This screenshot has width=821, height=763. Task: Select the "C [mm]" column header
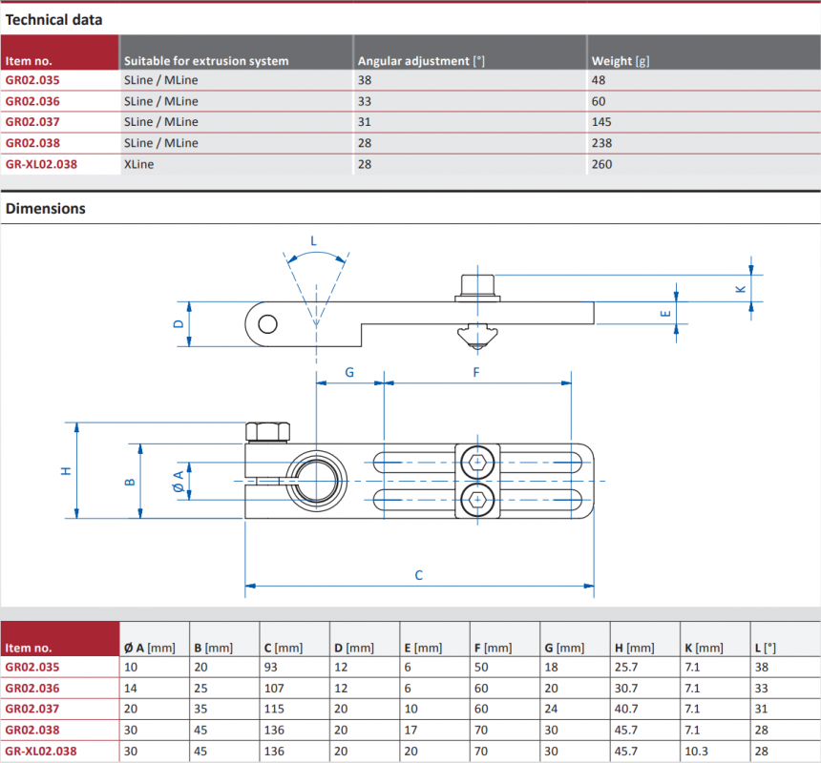click(x=284, y=648)
